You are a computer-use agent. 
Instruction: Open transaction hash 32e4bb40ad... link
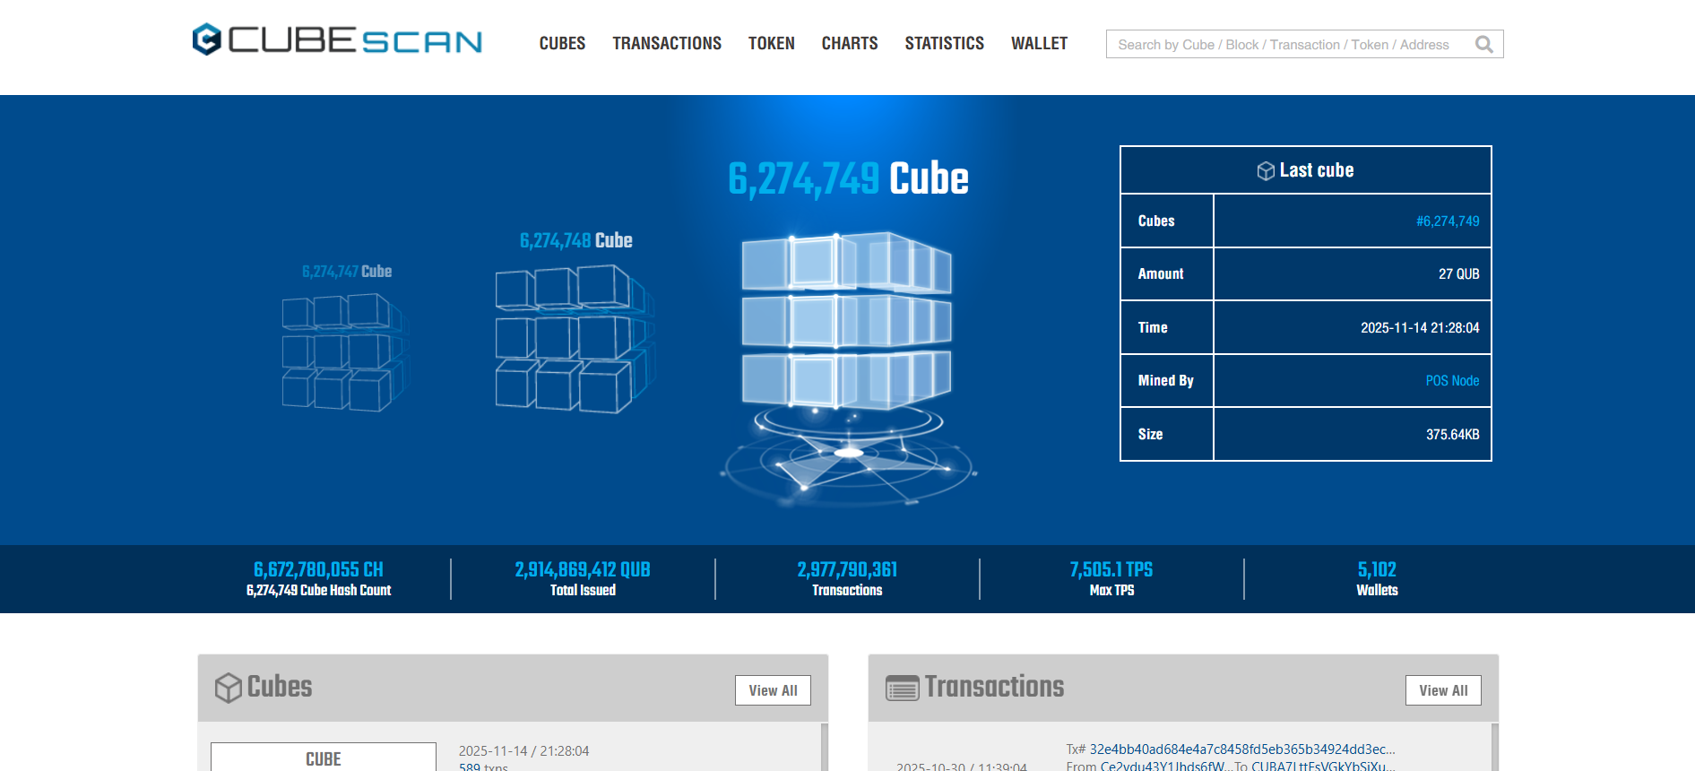point(1241,749)
